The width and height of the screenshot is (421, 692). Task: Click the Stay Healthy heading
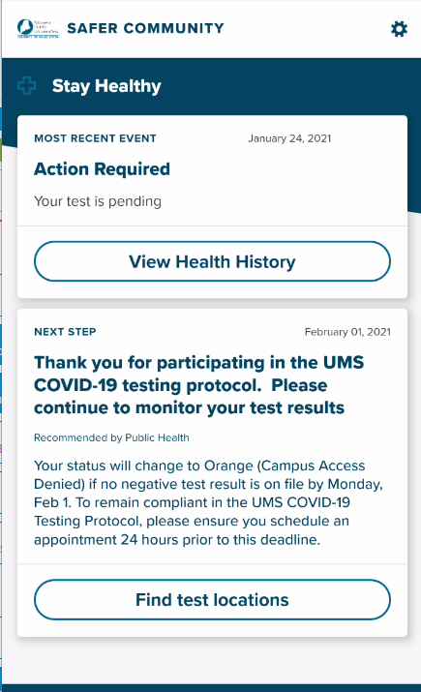tap(106, 86)
